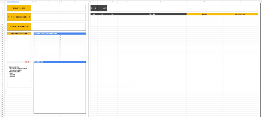
Task: Select the 会社概要 example line
Action: pyautogui.click(x=13, y=75)
